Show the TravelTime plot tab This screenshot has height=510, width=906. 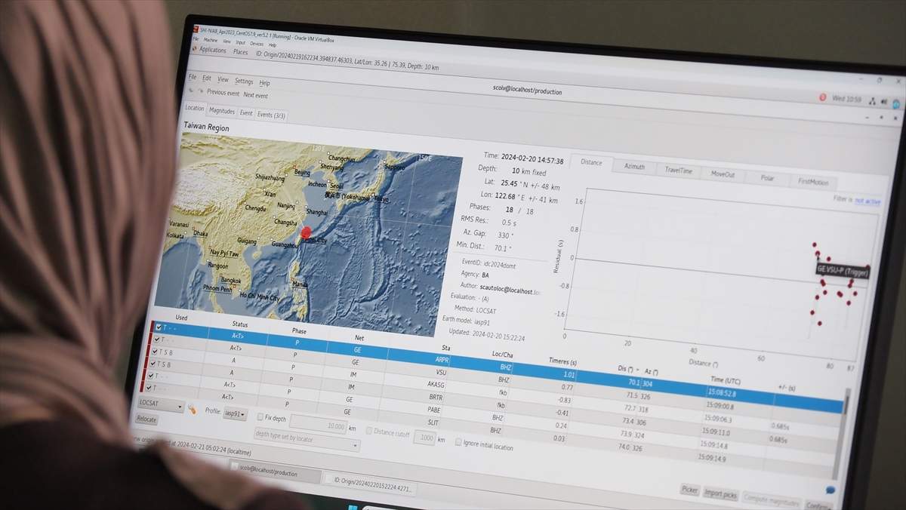click(x=678, y=171)
